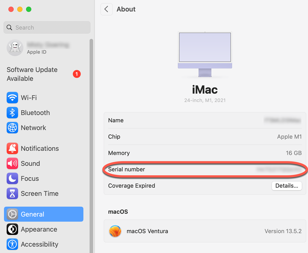This screenshot has height=253, width=308.
Task: Click the sidebar scrollbar
Action: 91,146
